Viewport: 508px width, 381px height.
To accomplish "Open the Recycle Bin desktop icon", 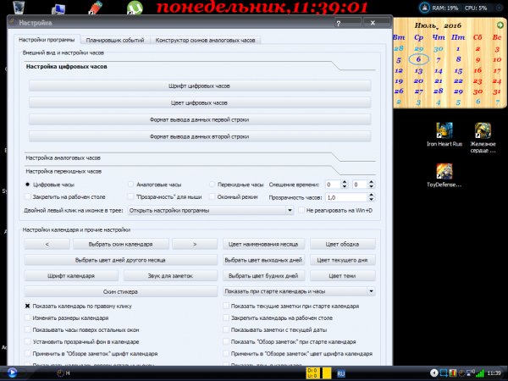I will (19, 7).
